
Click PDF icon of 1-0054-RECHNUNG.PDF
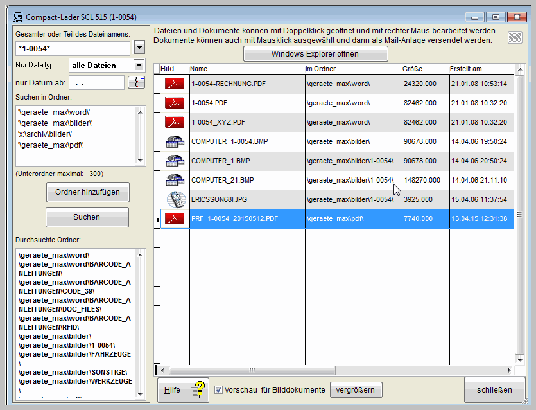(173, 84)
